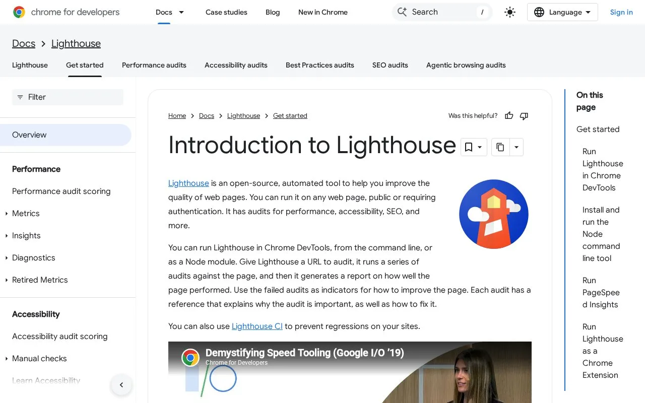The width and height of the screenshot is (645, 403).
Task: Select the Lighthouse tab
Action: click(30, 65)
